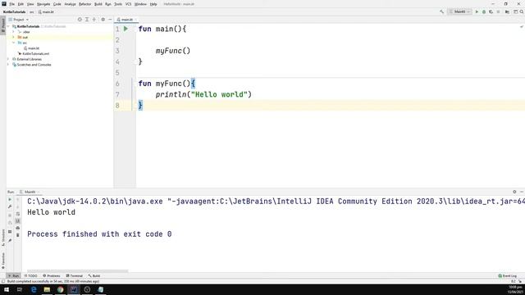Image resolution: width=525 pixels, height=295 pixels.
Task: Rerun MainKt in the Run panel
Action: coord(10,199)
